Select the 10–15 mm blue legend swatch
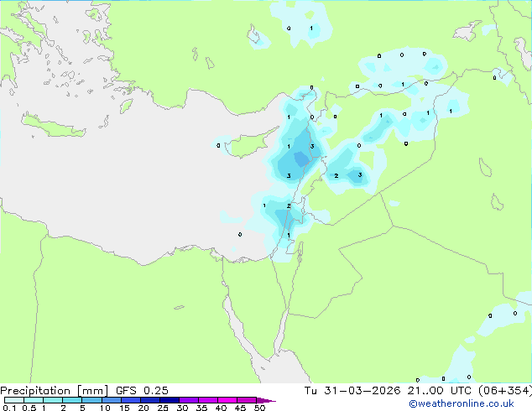This screenshot has width=532, height=411. tap(111, 400)
